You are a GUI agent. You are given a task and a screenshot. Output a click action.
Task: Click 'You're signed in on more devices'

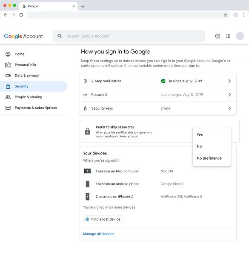click(109, 207)
